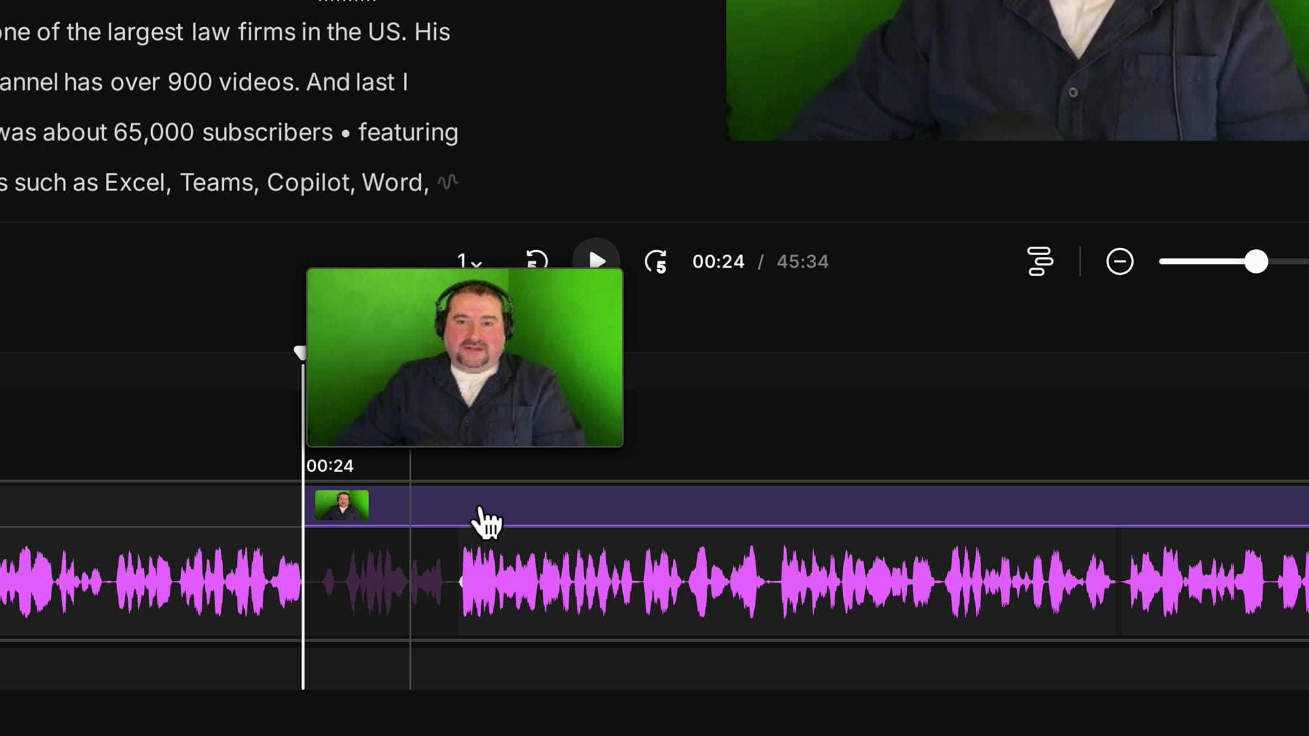Click the video clip thumbnail in the timeline
This screenshot has width=1309, height=736.
pyautogui.click(x=343, y=504)
